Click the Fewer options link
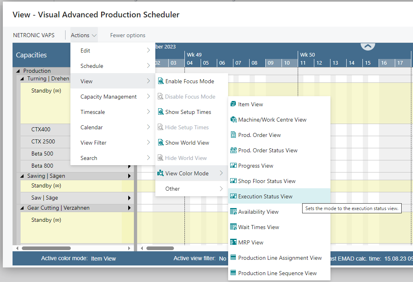413x282 pixels. point(127,35)
